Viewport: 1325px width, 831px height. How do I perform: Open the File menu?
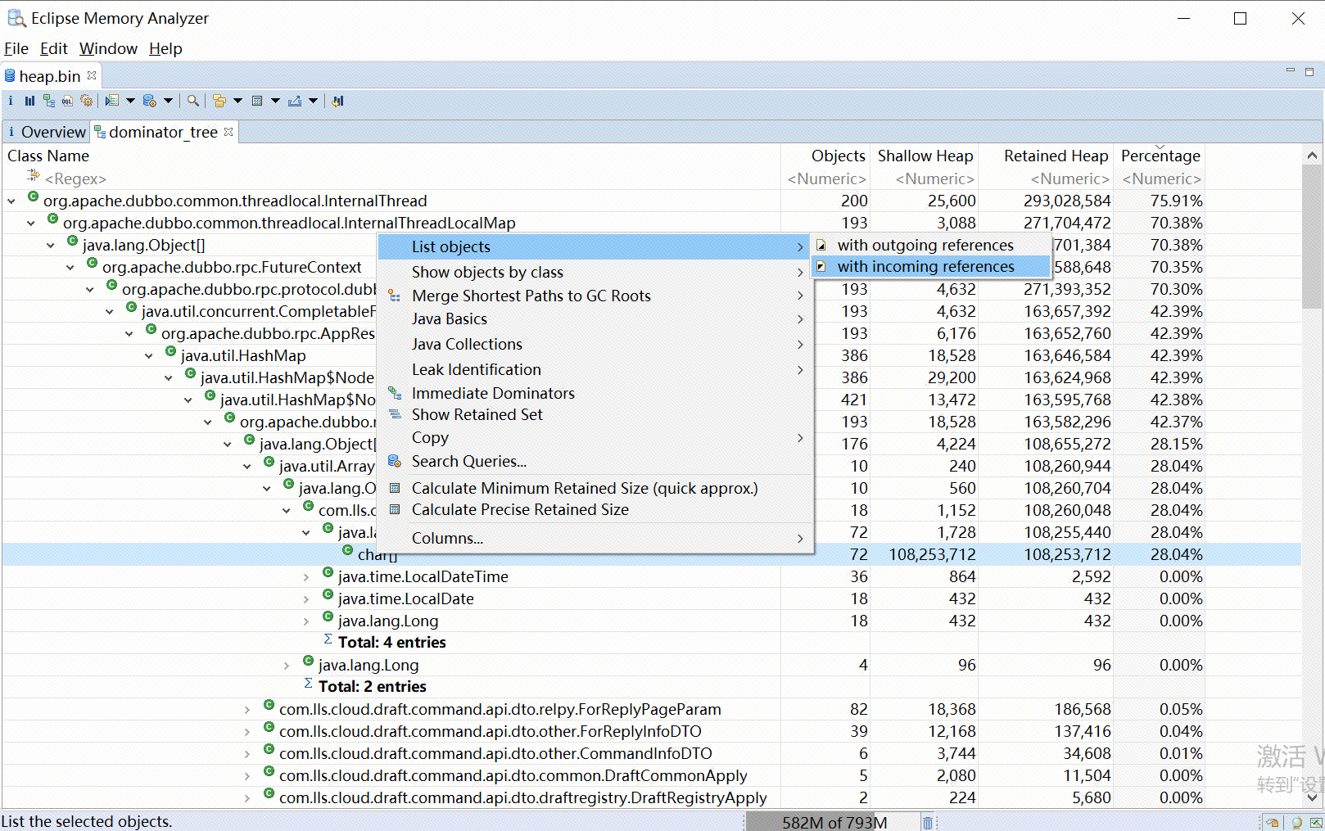point(16,48)
